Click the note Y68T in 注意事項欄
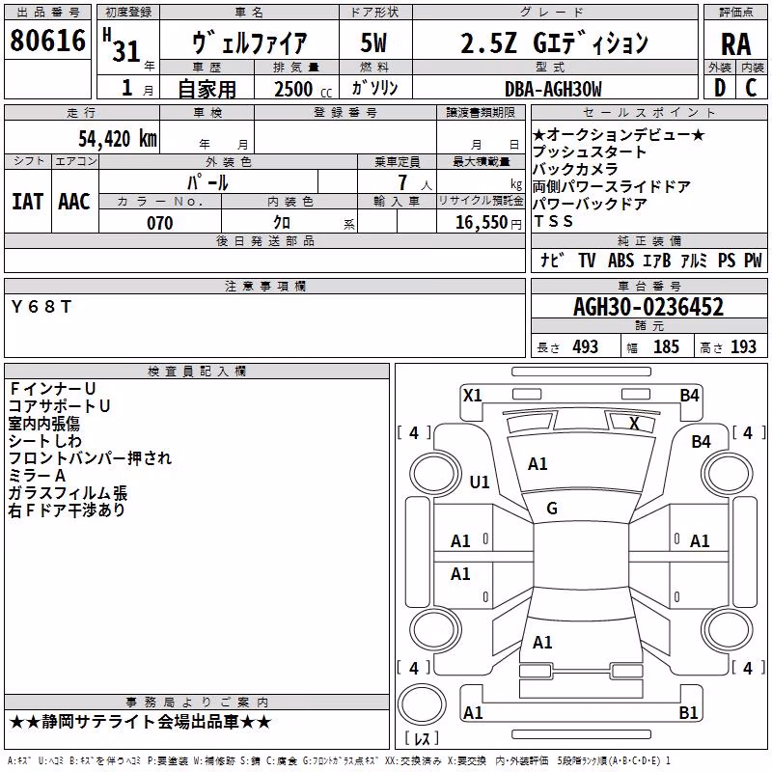 pos(41,307)
